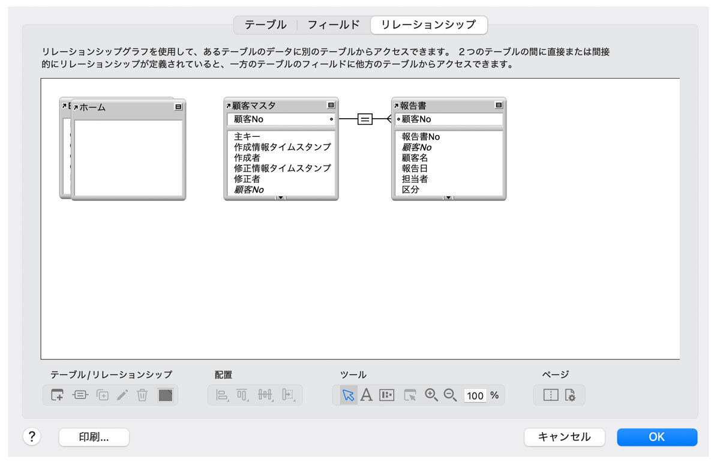The height and width of the screenshot is (462, 720).
Task: Collapse the 顧客マスタ table with its corner button
Action: tap(331, 105)
